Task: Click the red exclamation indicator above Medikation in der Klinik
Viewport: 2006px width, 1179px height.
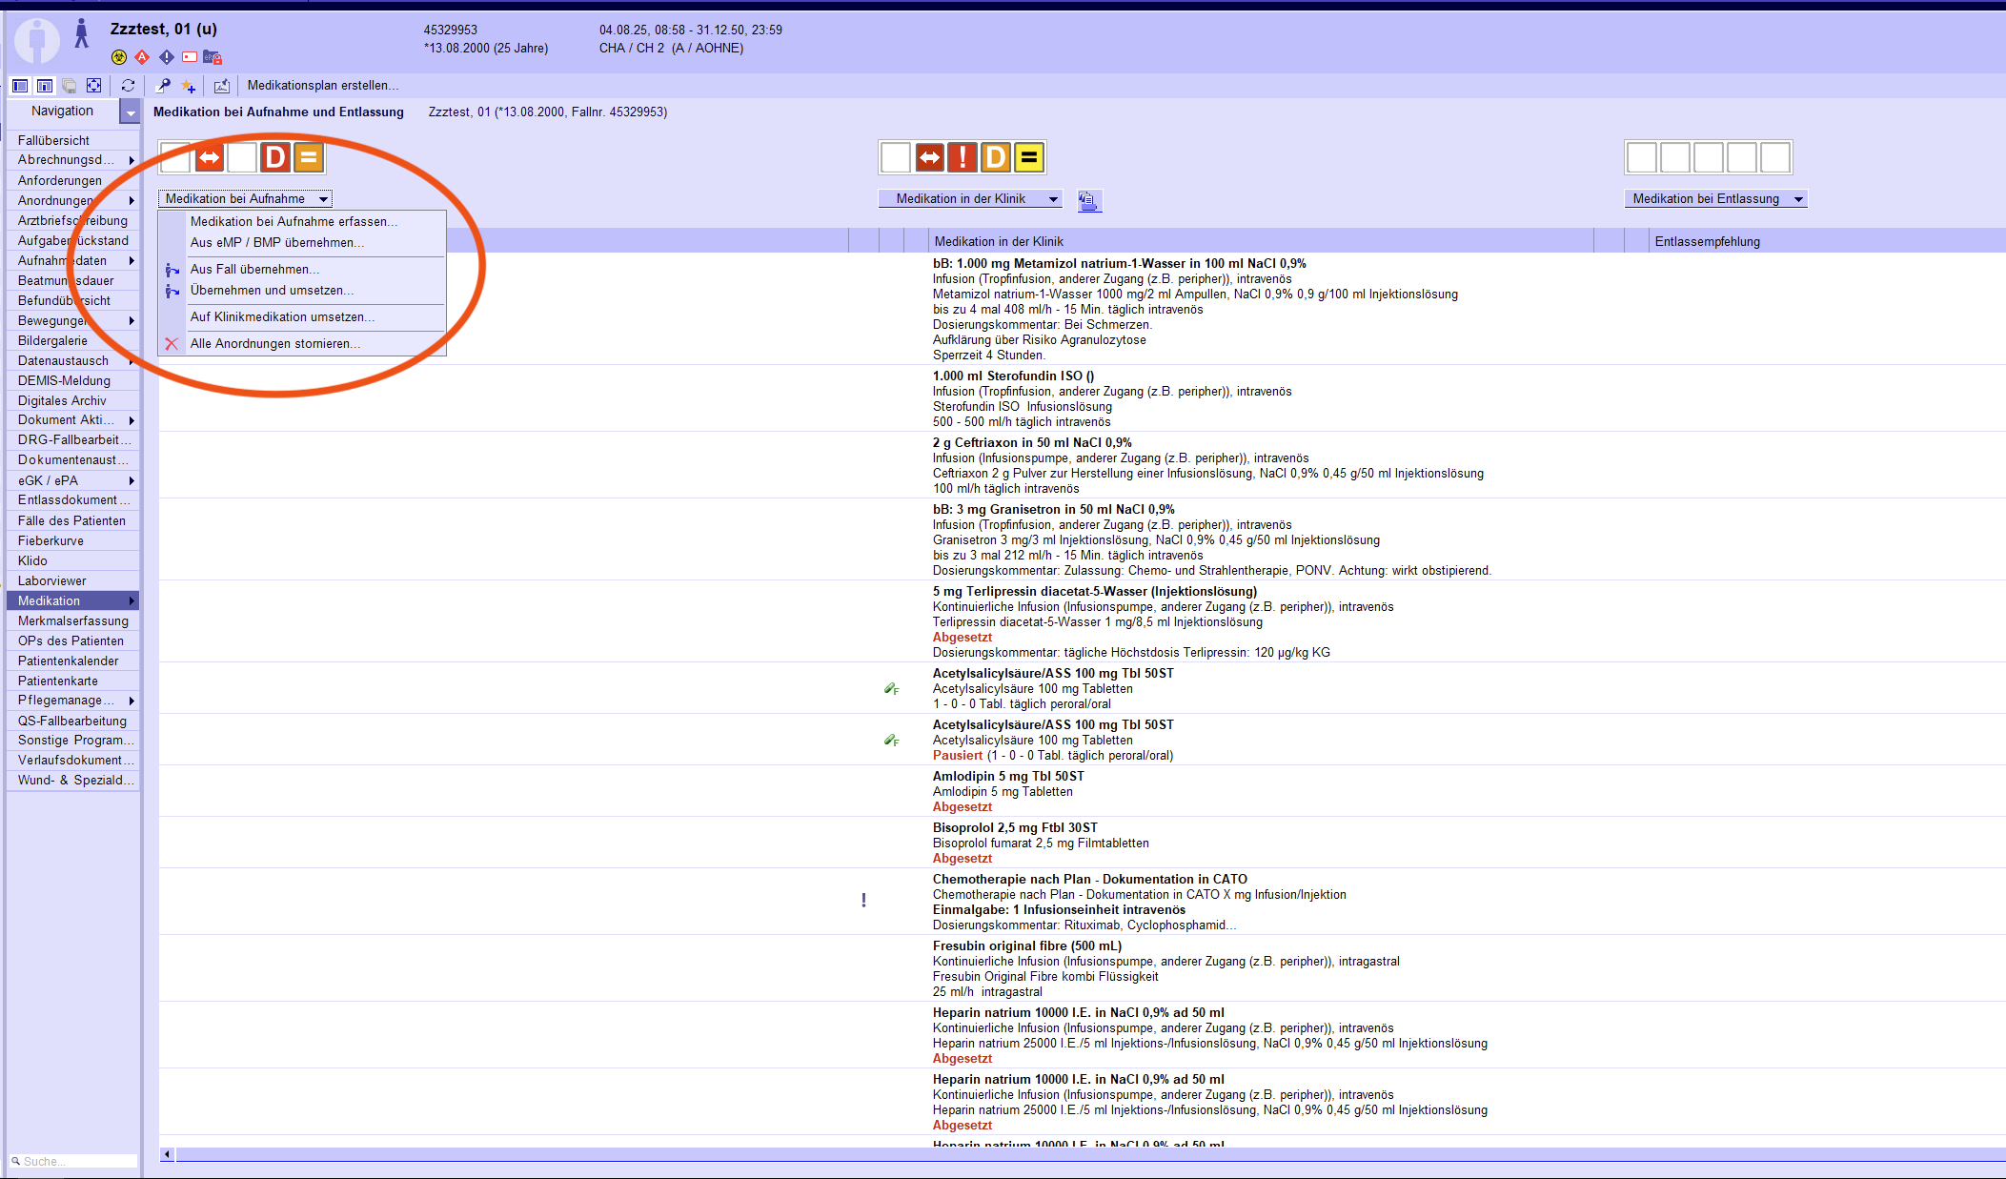Action: click(x=962, y=157)
